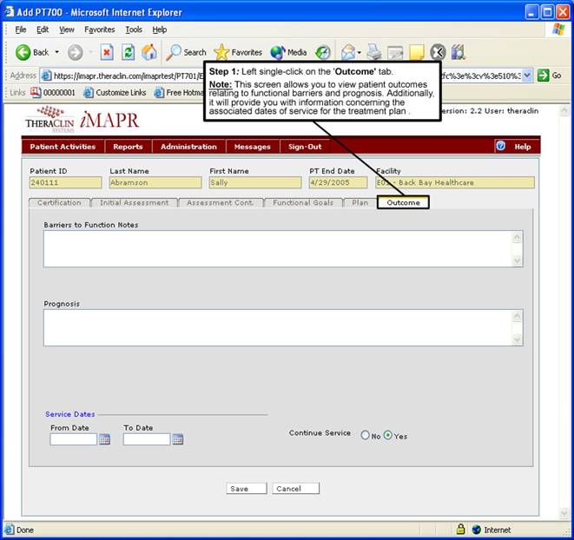Image resolution: width=574 pixels, height=540 pixels.
Task: Open the Mail button dropdown
Action: 360,52
